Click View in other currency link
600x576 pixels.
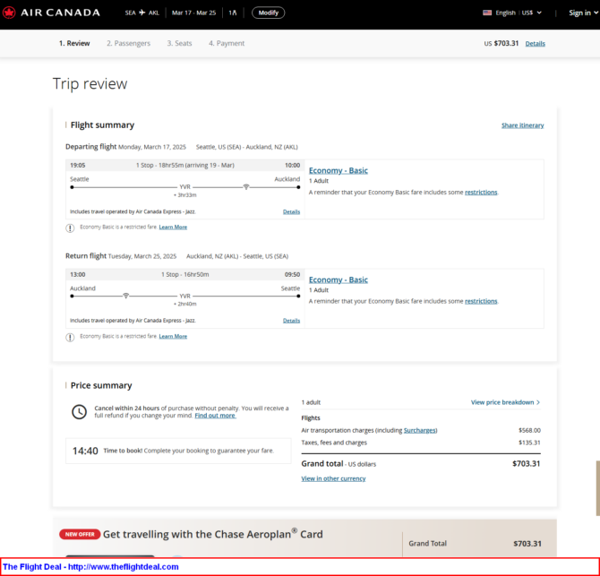(333, 478)
